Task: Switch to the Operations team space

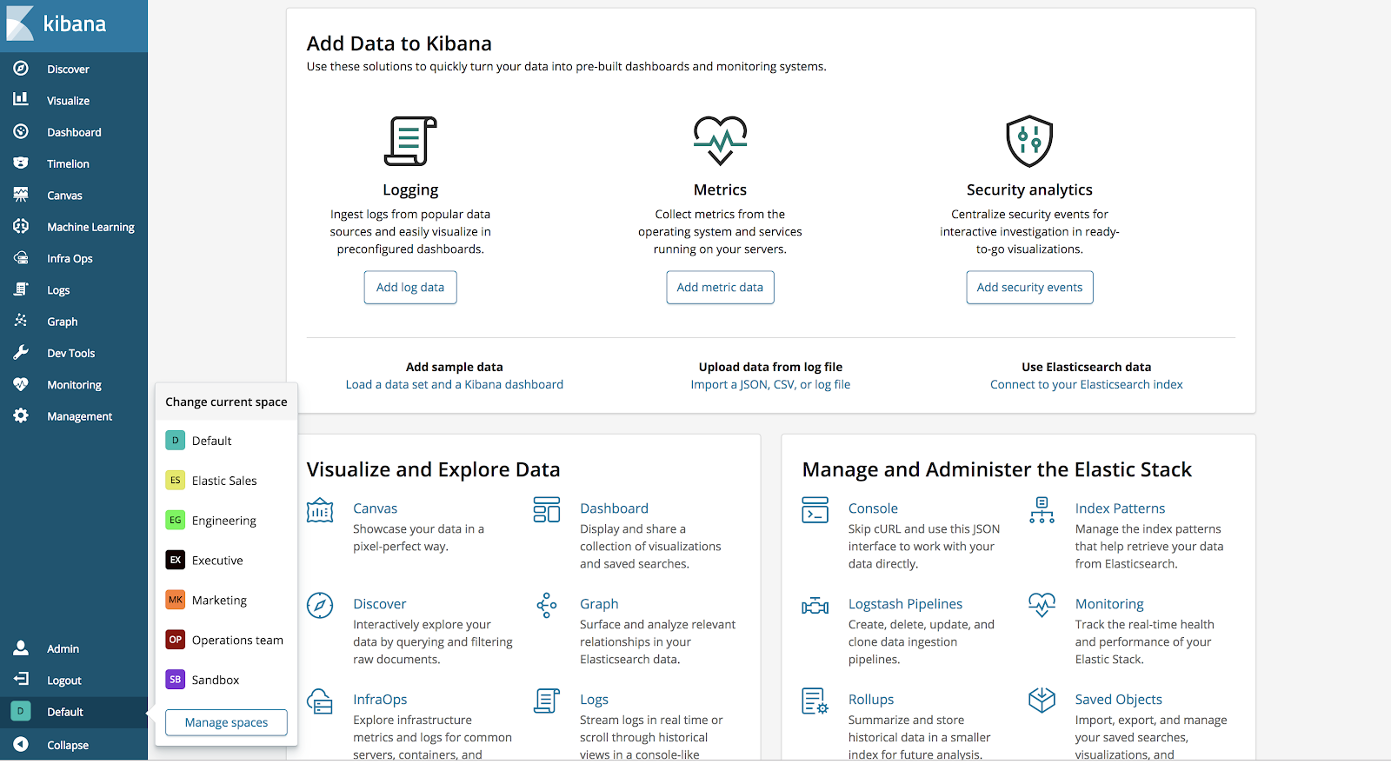Action: click(226, 641)
